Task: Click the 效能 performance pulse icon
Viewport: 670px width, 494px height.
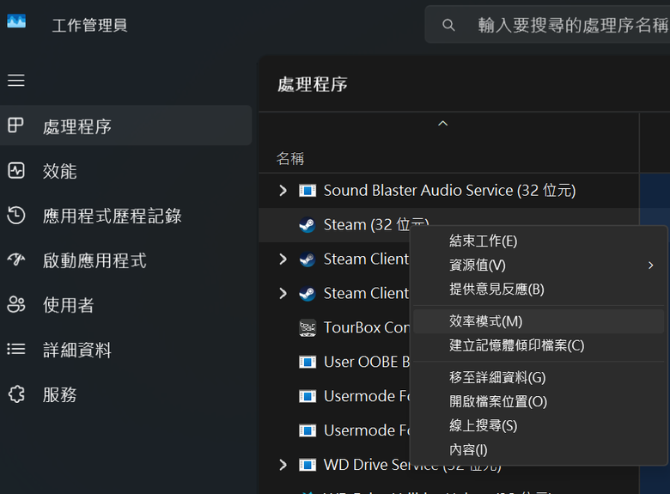Action: pyautogui.click(x=16, y=170)
